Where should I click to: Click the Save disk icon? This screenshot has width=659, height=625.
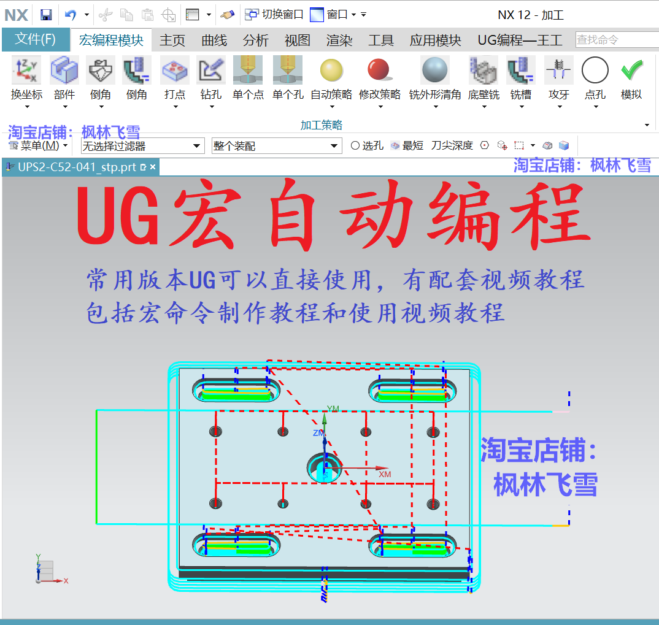(46, 15)
